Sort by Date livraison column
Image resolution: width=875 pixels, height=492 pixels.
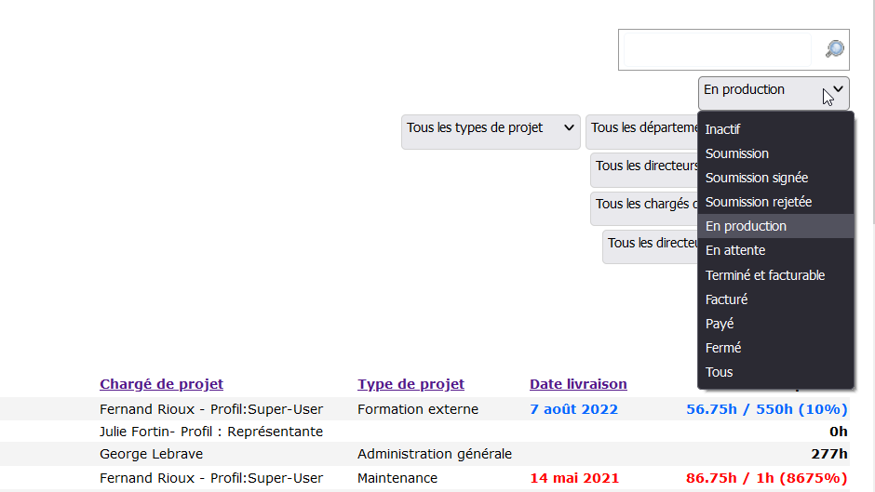(x=578, y=384)
